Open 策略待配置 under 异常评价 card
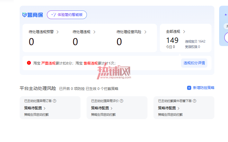Viewport: 228px width, 142px height. pos(102,108)
